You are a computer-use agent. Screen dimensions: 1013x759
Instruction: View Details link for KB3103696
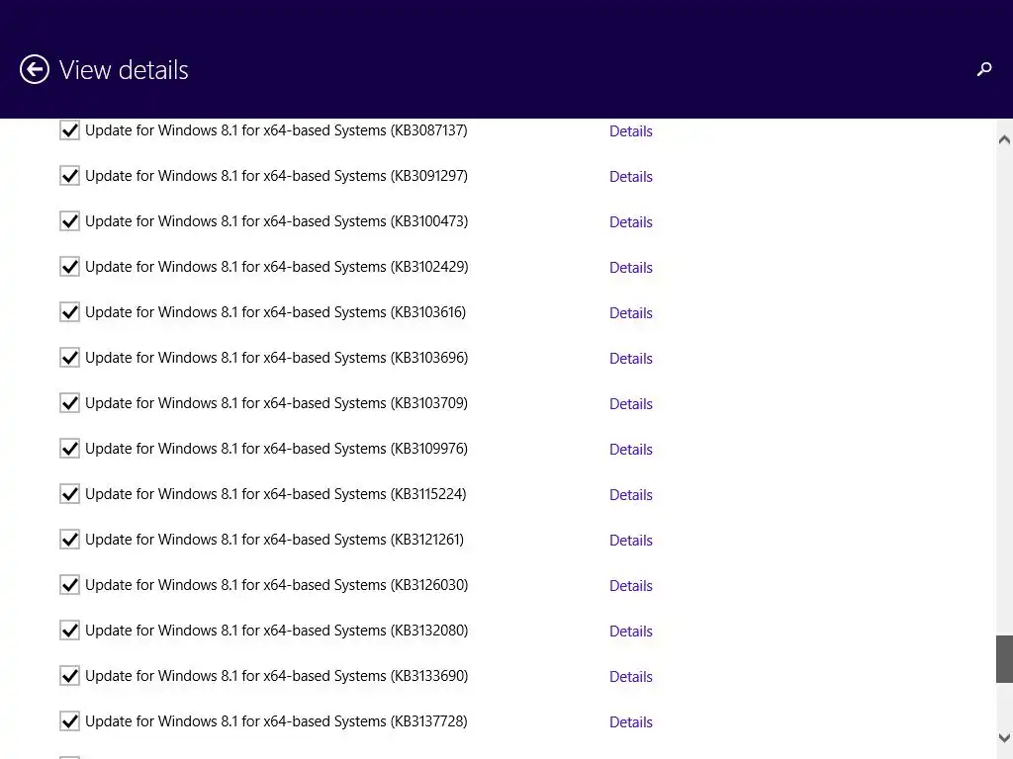tap(631, 359)
